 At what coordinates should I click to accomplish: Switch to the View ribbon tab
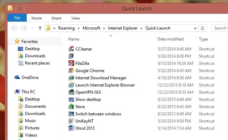[76, 18]
